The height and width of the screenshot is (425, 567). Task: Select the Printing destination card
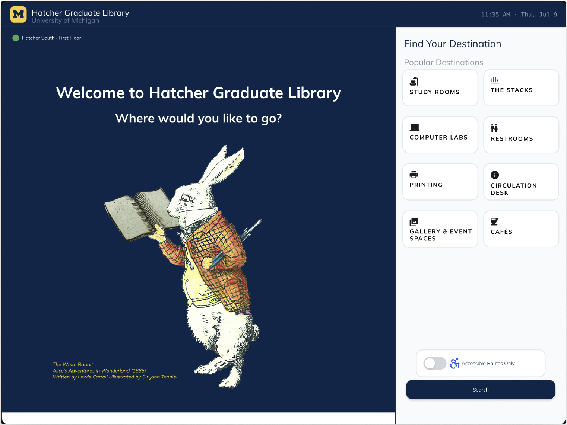[x=440, y=182]
